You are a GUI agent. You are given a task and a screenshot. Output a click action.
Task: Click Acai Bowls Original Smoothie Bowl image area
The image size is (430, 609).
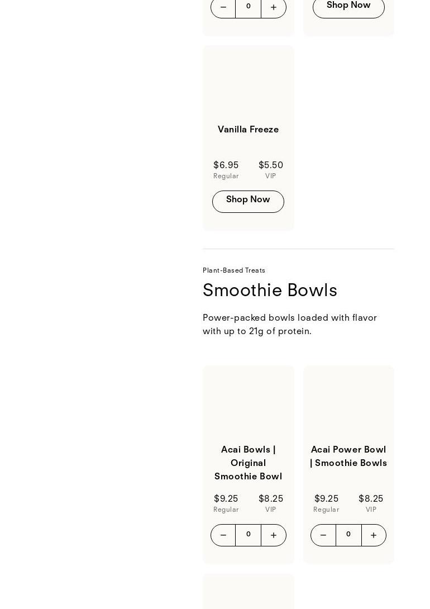click(x=248, y=403)
